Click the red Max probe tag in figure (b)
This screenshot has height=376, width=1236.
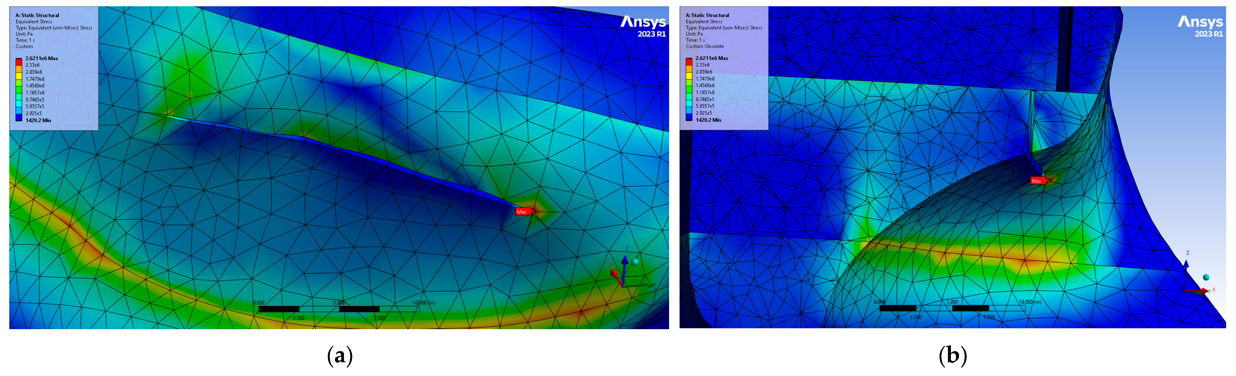tap(1038, 181)
